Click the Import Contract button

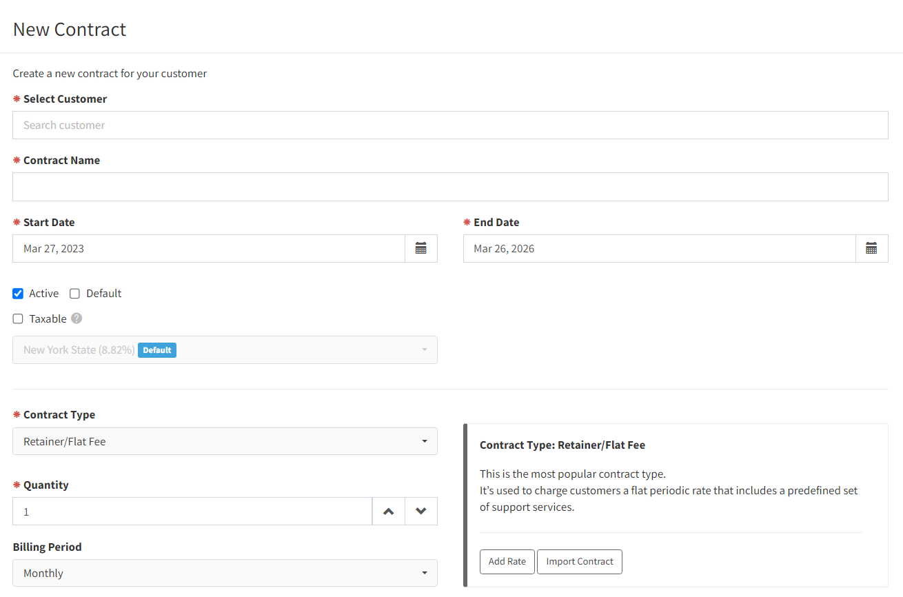click(580, 561)
